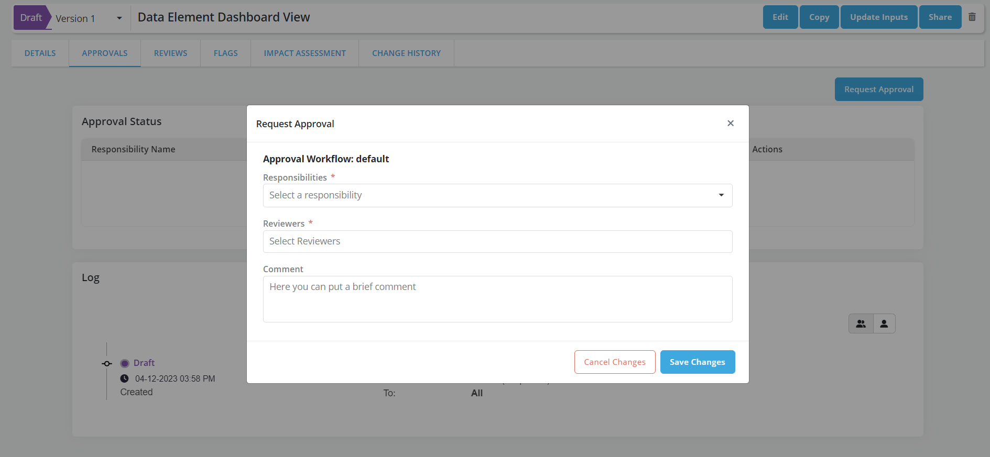Expand the Select a responsibility dropdown
990x457 pixels.
click(x=497, y=195)
